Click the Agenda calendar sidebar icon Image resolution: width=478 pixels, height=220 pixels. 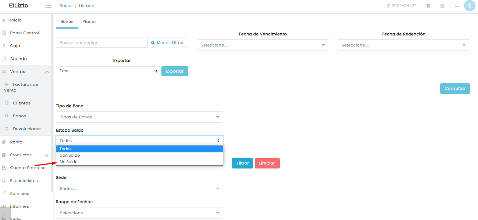coord(4,59)
